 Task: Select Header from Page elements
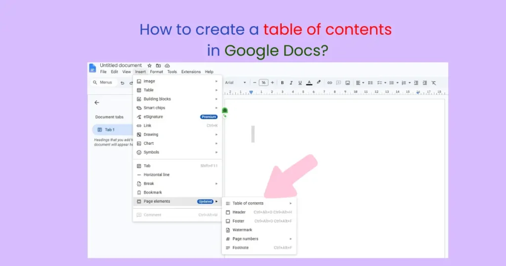tap(259, 213)
